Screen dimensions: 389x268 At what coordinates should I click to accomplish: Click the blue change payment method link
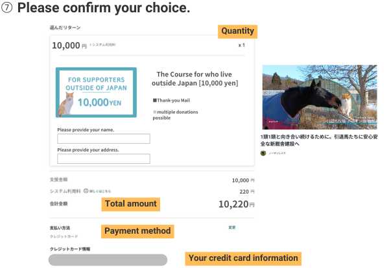click(231, 228)
